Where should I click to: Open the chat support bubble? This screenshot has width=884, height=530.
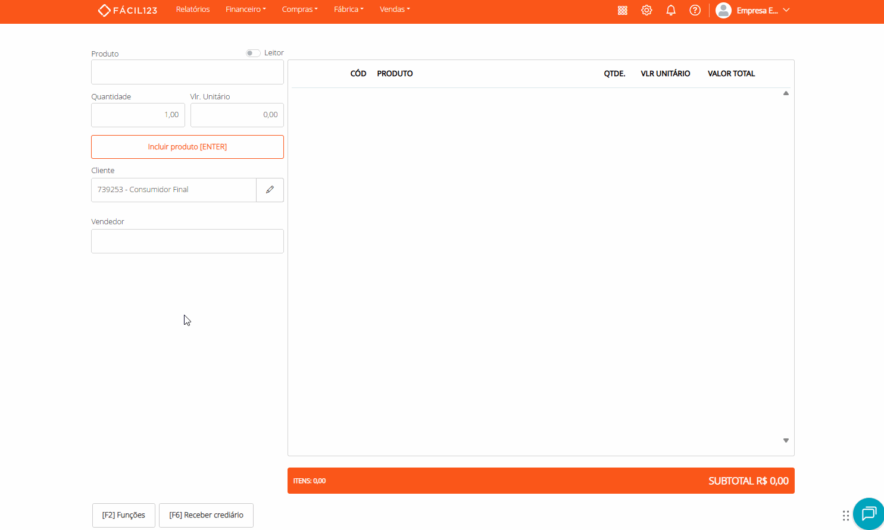869,513
